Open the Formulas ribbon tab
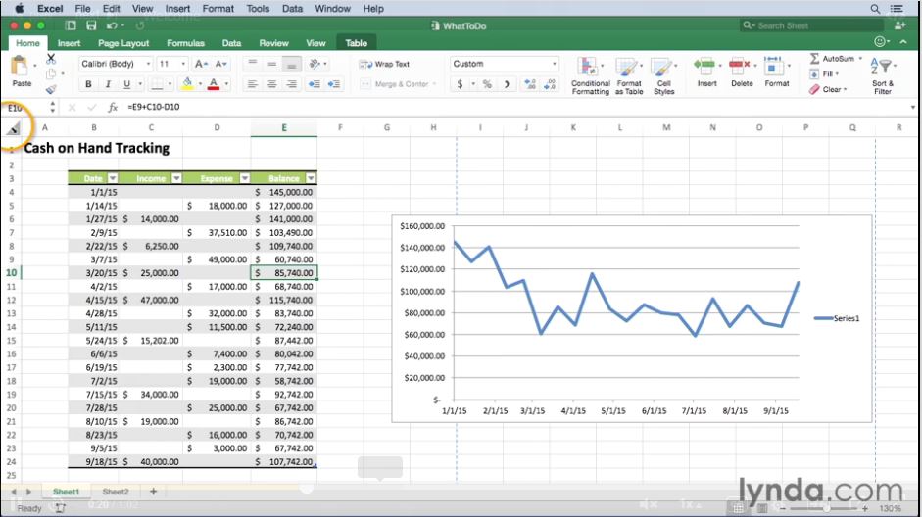This screenshot has height=517, width=922. [x=185, y=43]
